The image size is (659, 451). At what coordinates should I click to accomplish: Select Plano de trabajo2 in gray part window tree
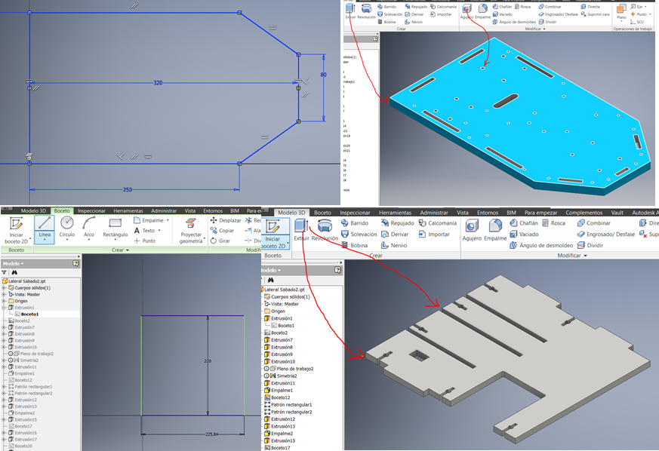click(291, 369)
